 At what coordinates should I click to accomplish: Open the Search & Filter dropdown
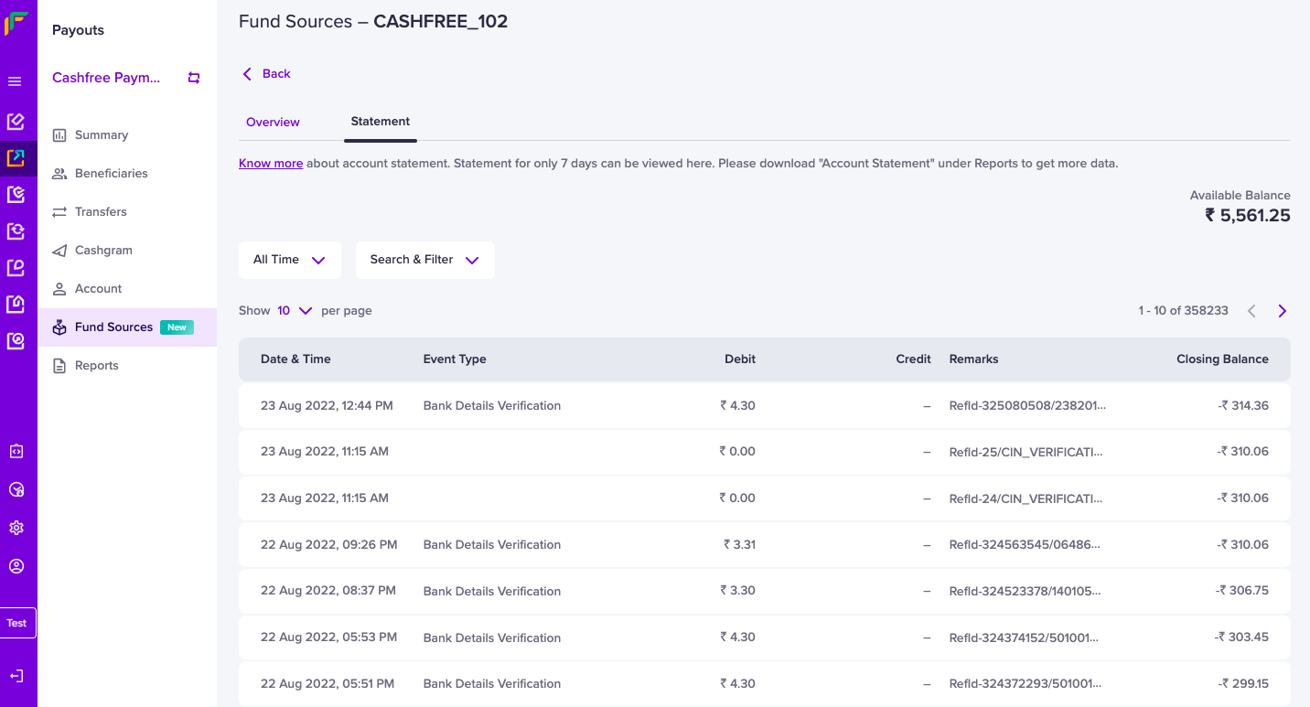425,260
